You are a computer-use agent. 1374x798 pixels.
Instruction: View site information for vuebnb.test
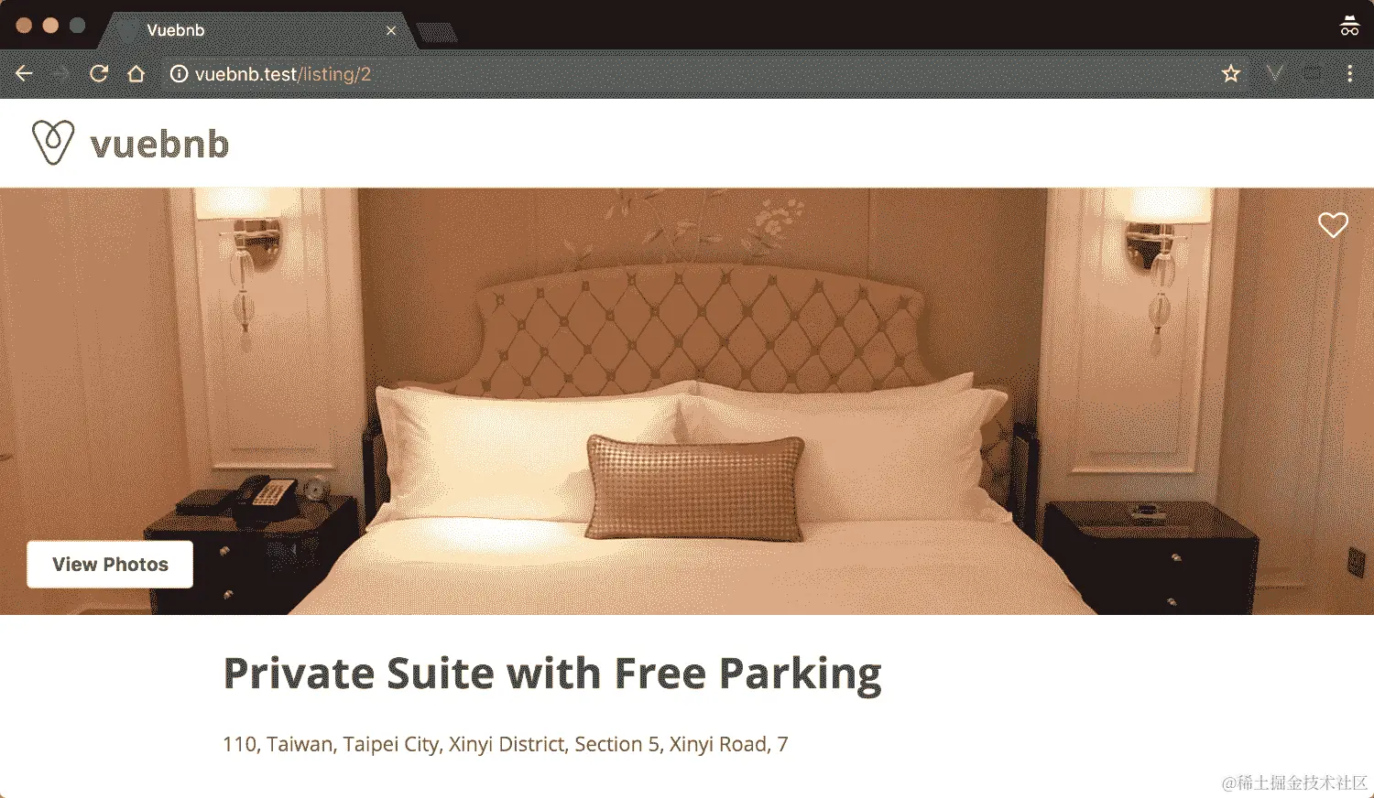180,74
